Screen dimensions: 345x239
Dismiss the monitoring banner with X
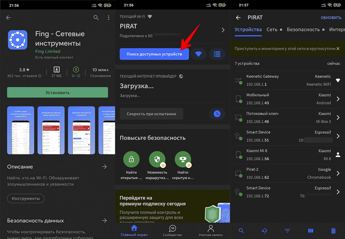(338, 49)
